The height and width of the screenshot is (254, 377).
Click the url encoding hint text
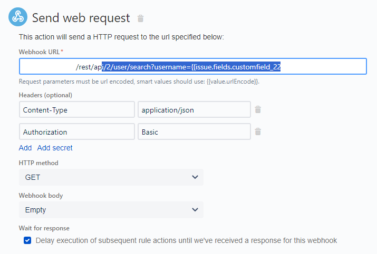[139, 82]
